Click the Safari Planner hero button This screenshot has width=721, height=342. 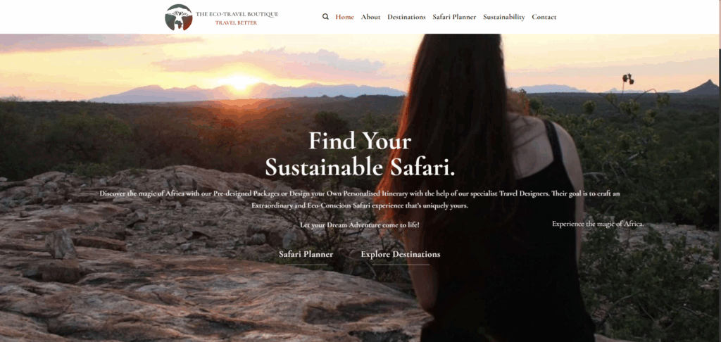[x=306, y=255]
